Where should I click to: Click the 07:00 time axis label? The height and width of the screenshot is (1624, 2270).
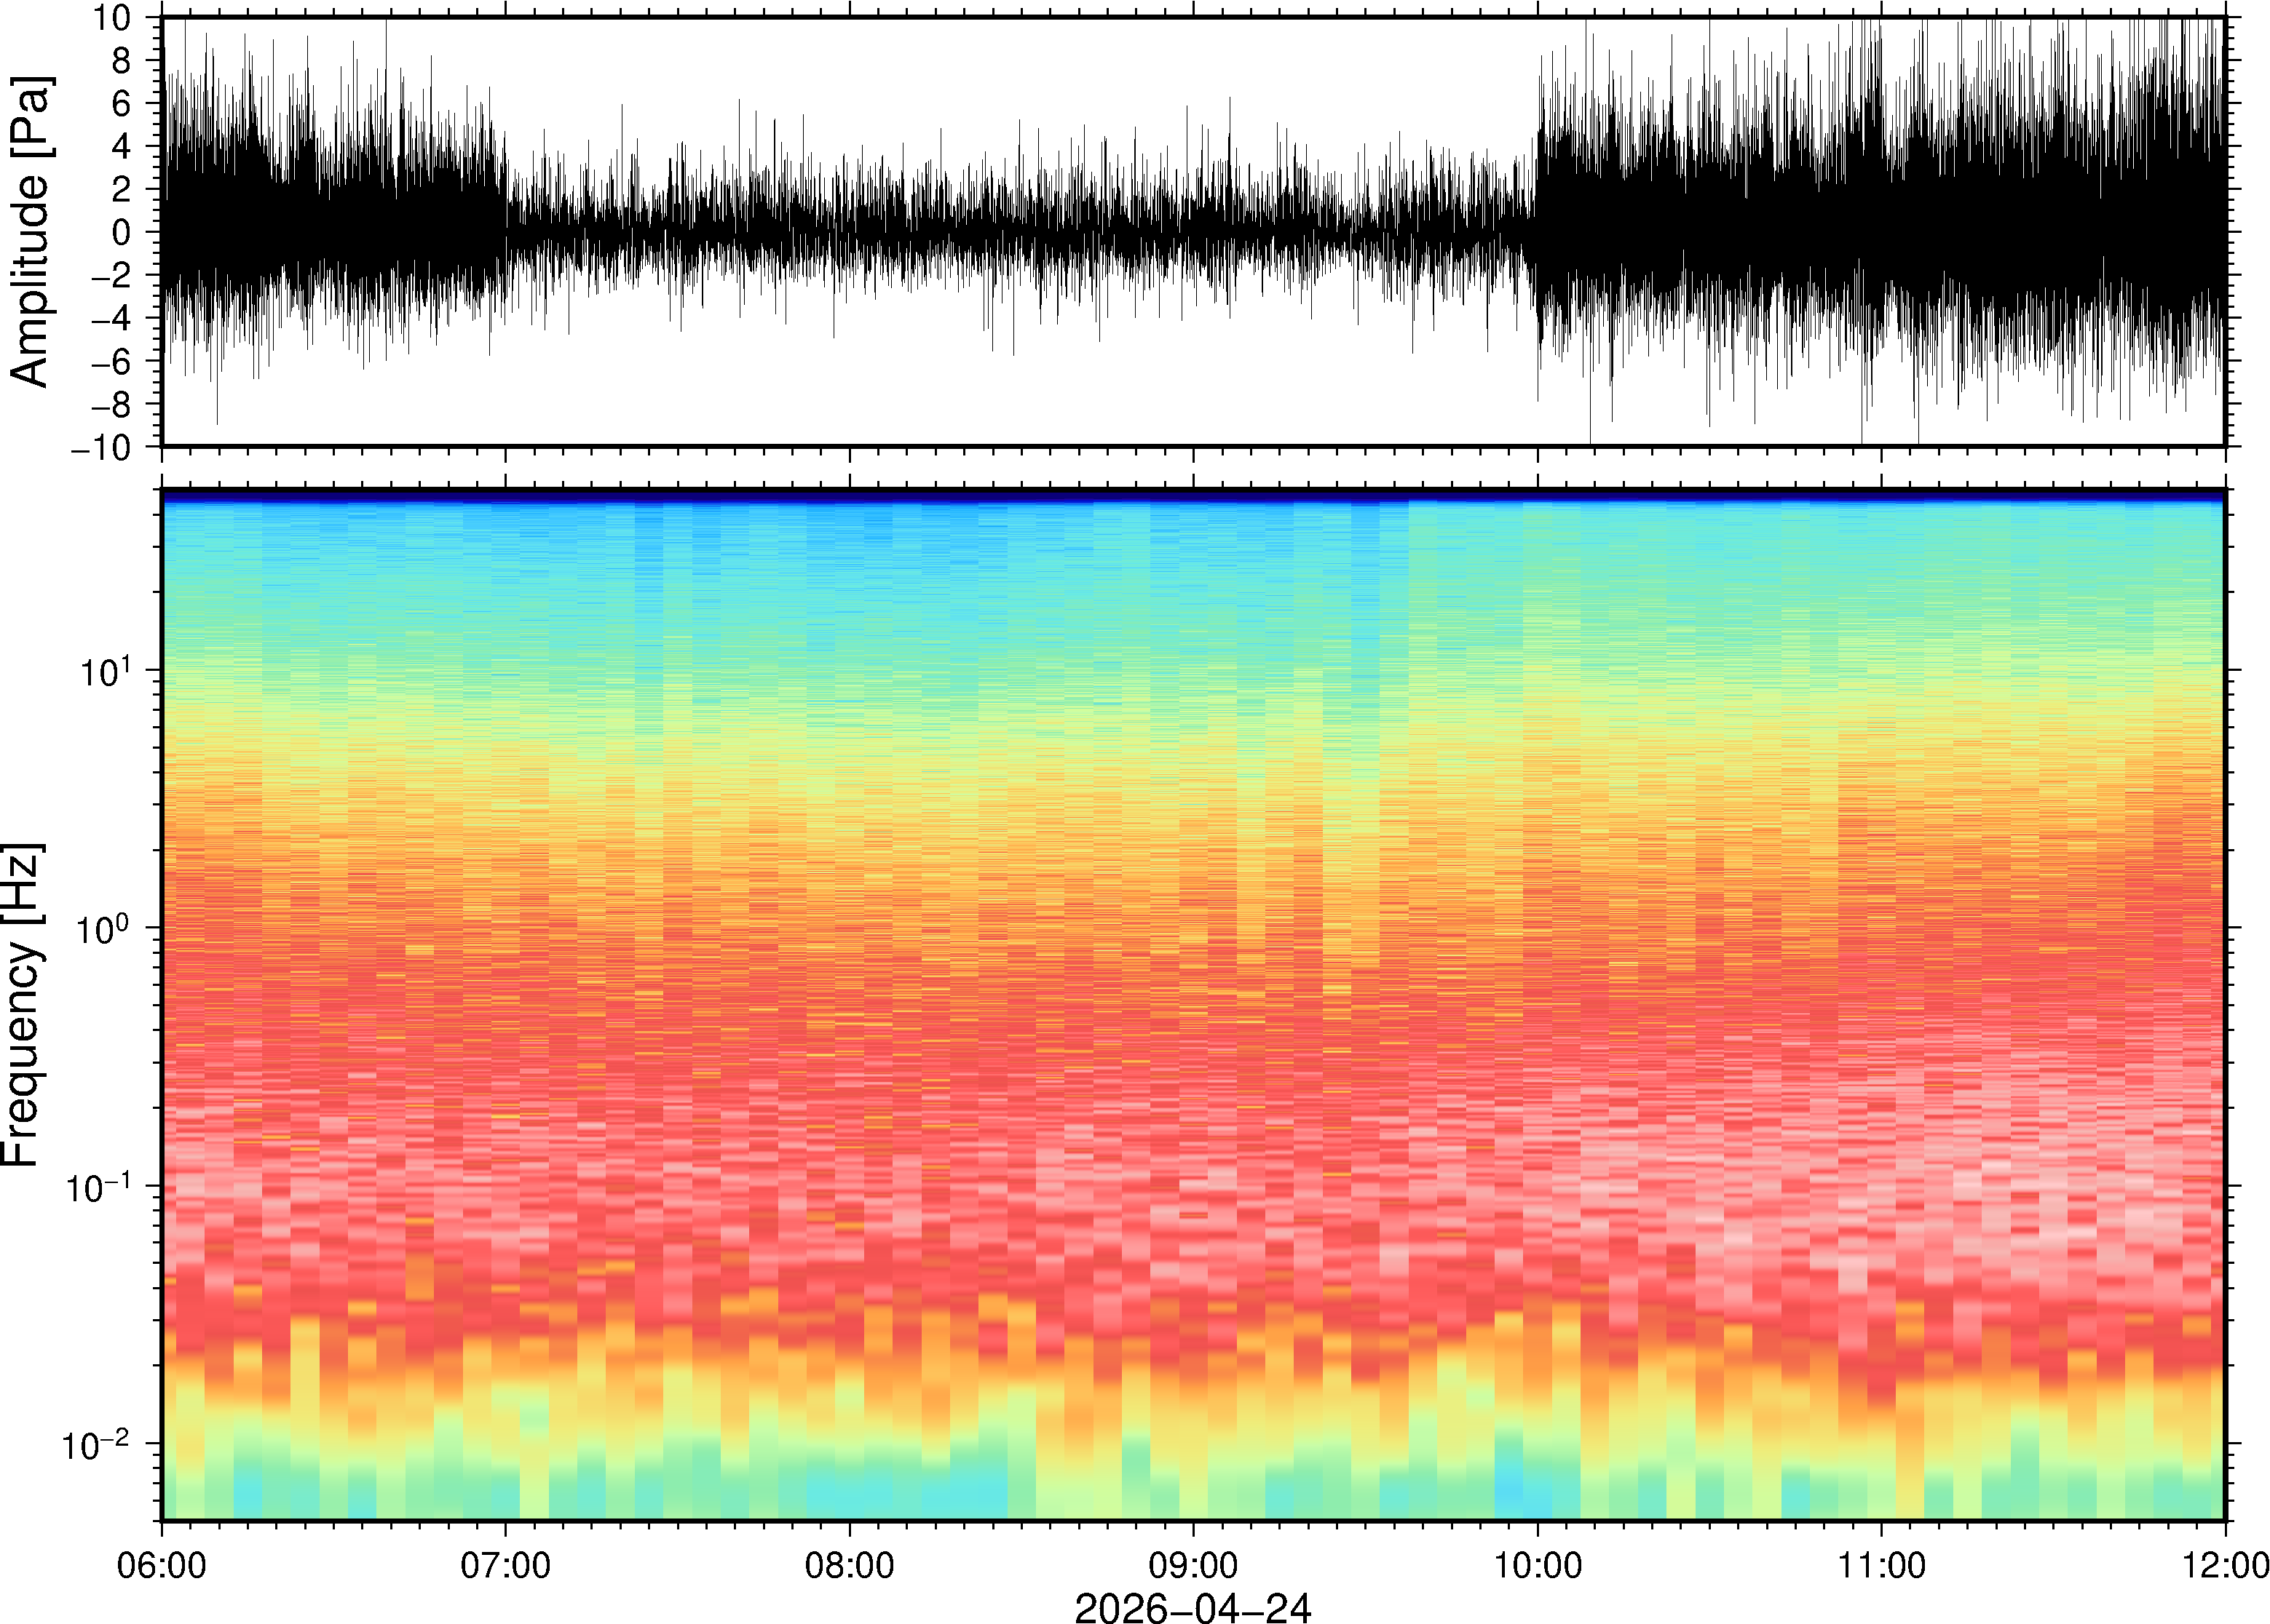(x=505, y=1564)
